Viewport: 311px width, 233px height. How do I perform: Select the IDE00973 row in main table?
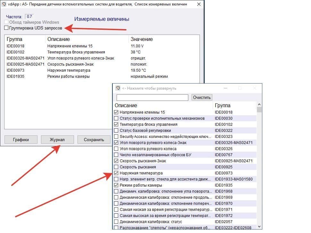(x=102, y=70)
